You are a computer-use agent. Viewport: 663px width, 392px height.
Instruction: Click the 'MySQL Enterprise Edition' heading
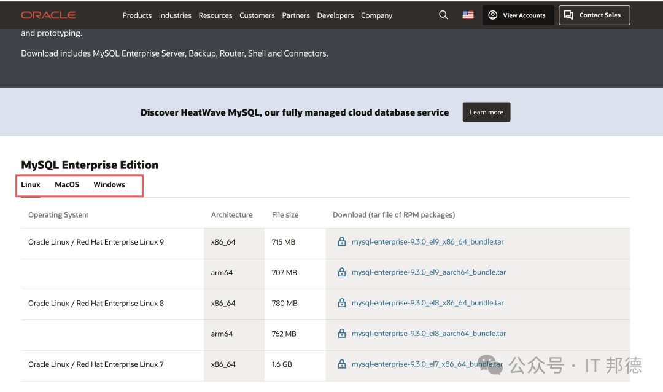tap(90, 165)
